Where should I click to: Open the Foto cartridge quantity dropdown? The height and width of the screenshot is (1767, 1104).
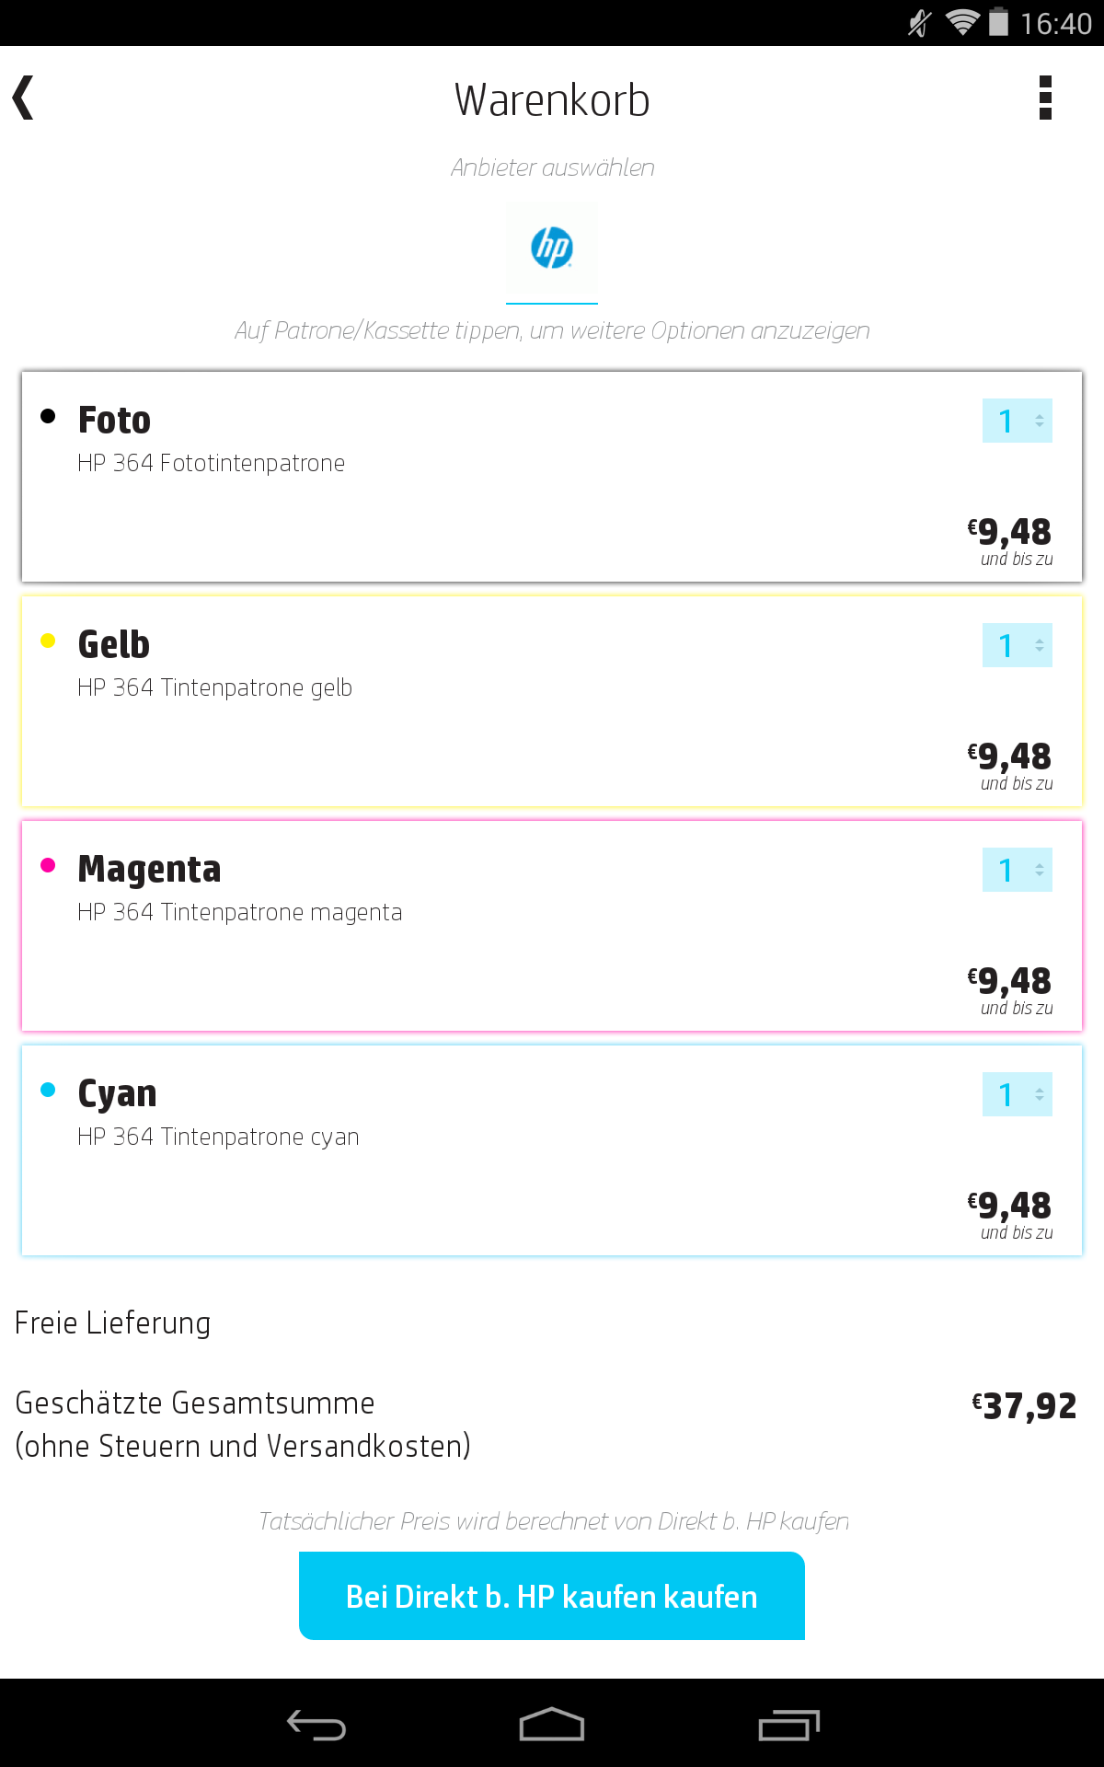point(1017,422)
